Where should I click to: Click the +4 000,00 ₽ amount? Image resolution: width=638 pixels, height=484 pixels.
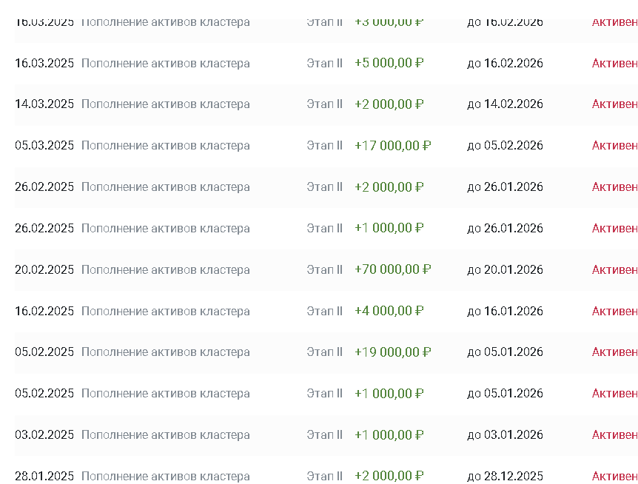pos(389,311)
